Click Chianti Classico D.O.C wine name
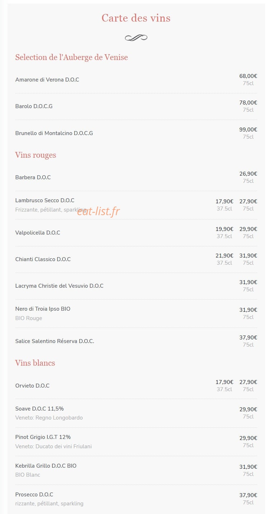This screenshot has height=514, width=273. [43, 259]
